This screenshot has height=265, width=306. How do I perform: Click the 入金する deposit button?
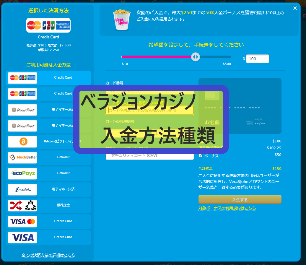tap(240, 200)
